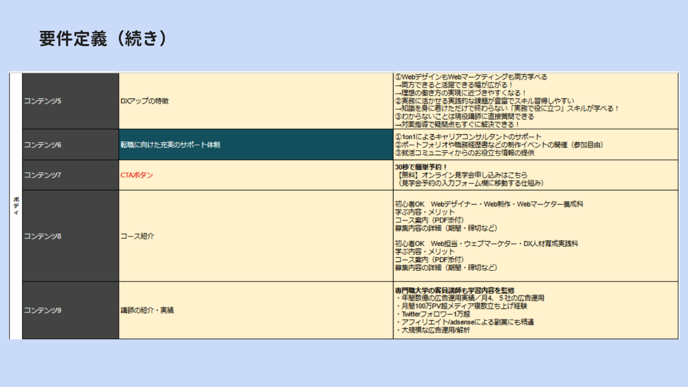The height and width of the screenshot is (387, 688).
Task: Select the コンテンツ7 row header cell
Action: click(70, 175)
